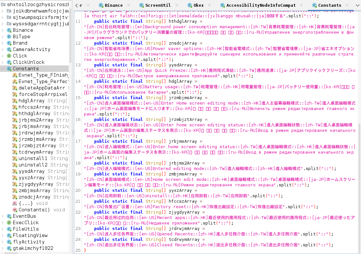Click the Constants() constructor method icon
The height and width of the screenshot is (254, 361).
[x=15, y=210]
